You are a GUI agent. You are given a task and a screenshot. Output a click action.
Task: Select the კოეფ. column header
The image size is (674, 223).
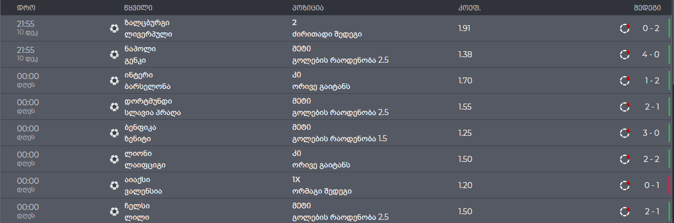465,8
